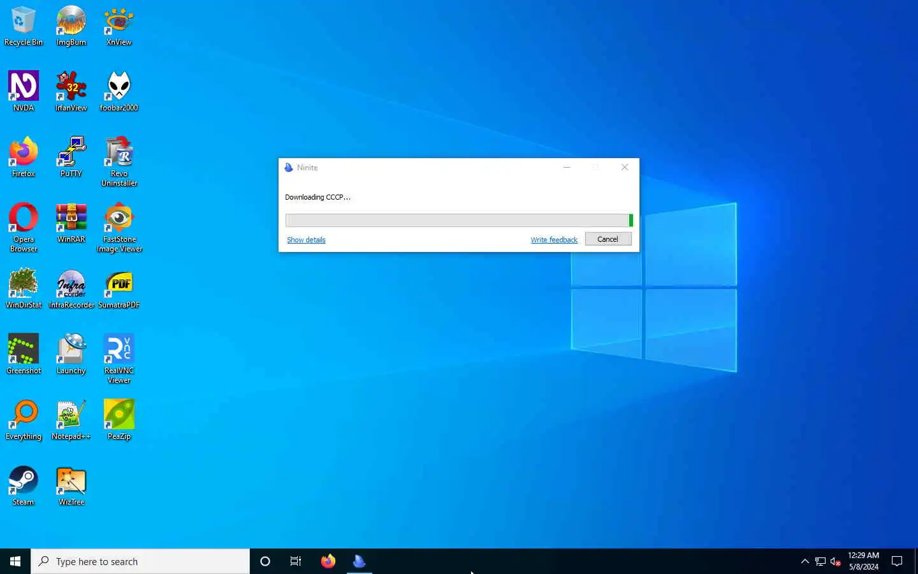Select the FastStone Image Viewer shortcut
Screen dimensions: 918x574
[119, 227]
